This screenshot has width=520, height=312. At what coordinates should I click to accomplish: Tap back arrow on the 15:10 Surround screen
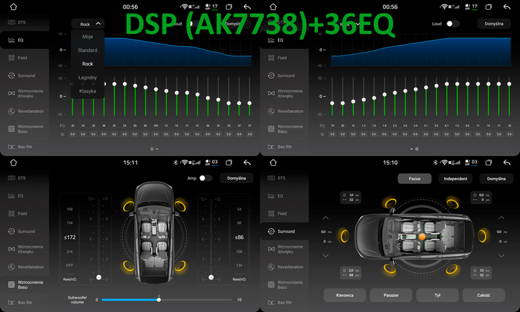point(507,162)
